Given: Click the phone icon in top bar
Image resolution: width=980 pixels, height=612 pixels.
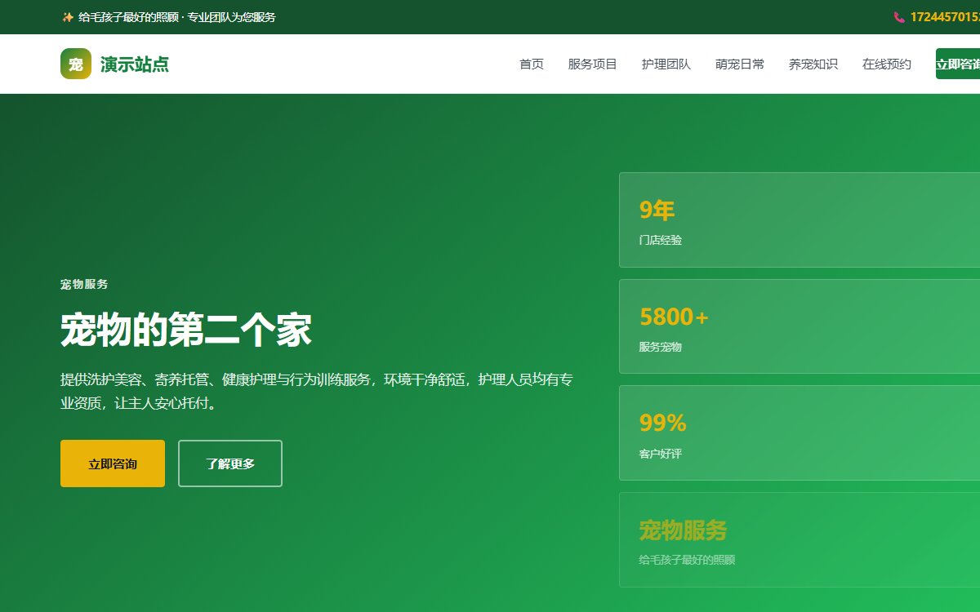Looking at the screenshot, I should point(899,17).
